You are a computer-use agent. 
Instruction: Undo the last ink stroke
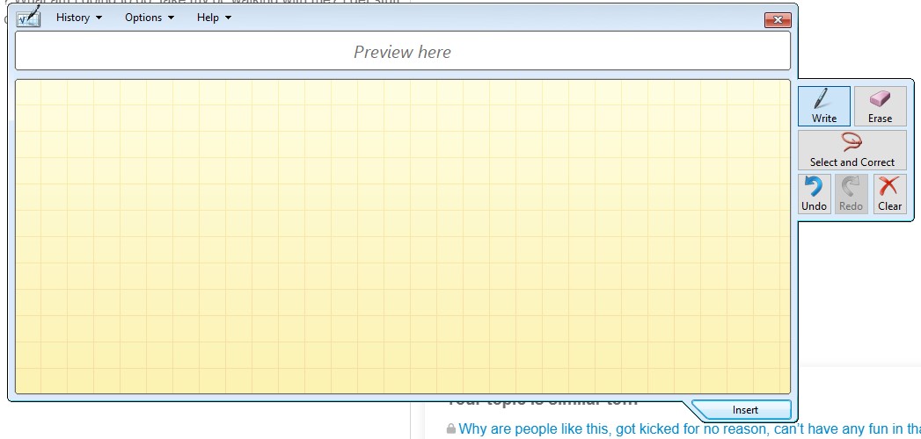[814, 193]
